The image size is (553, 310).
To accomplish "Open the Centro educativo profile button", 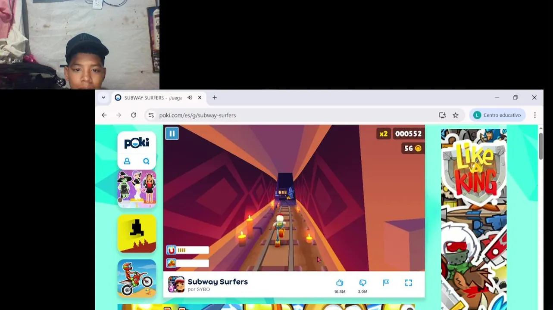I will (497, 115).
